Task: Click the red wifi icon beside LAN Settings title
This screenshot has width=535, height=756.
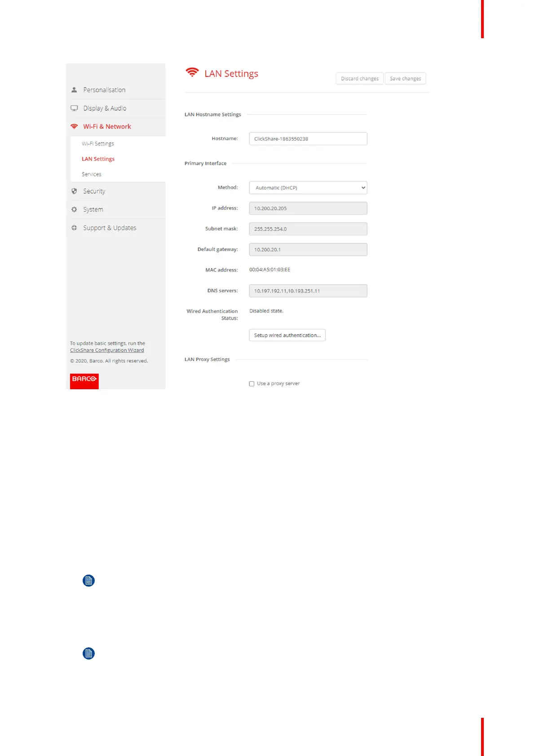Action: click(192, 72)
